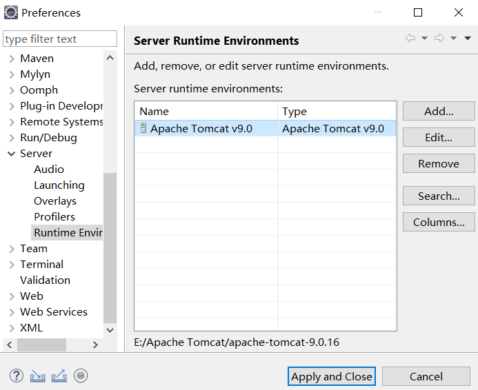The width and height of the screenshot is (478, 390).
Task: Open the forward history dropdown arrow
Action: click(453, 38)
